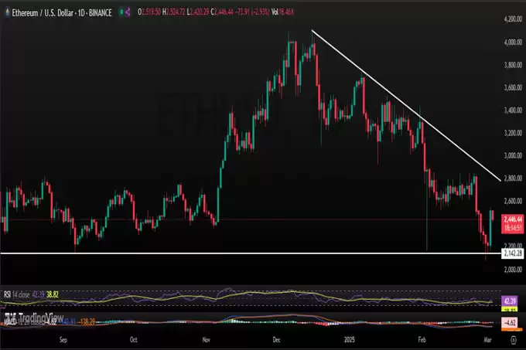This screenshot has height=350, width=526.
Task: Click the 2,600.00 price scale label
Action: [x=513, y=201]
